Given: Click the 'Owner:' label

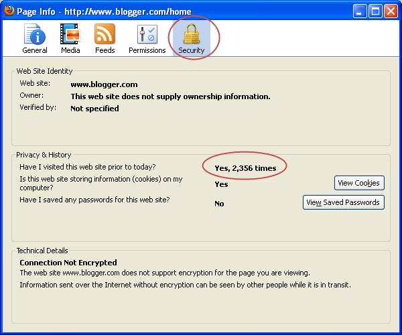Looking at the screenshot, I should (x=31, y=95).
